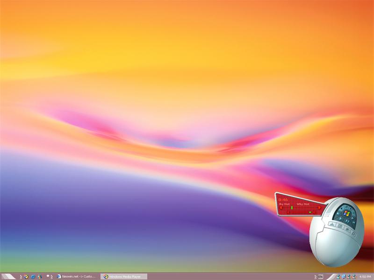Click the left arrow of lower slider
This screenshot has height=280, width=374.
coord(288,212)
